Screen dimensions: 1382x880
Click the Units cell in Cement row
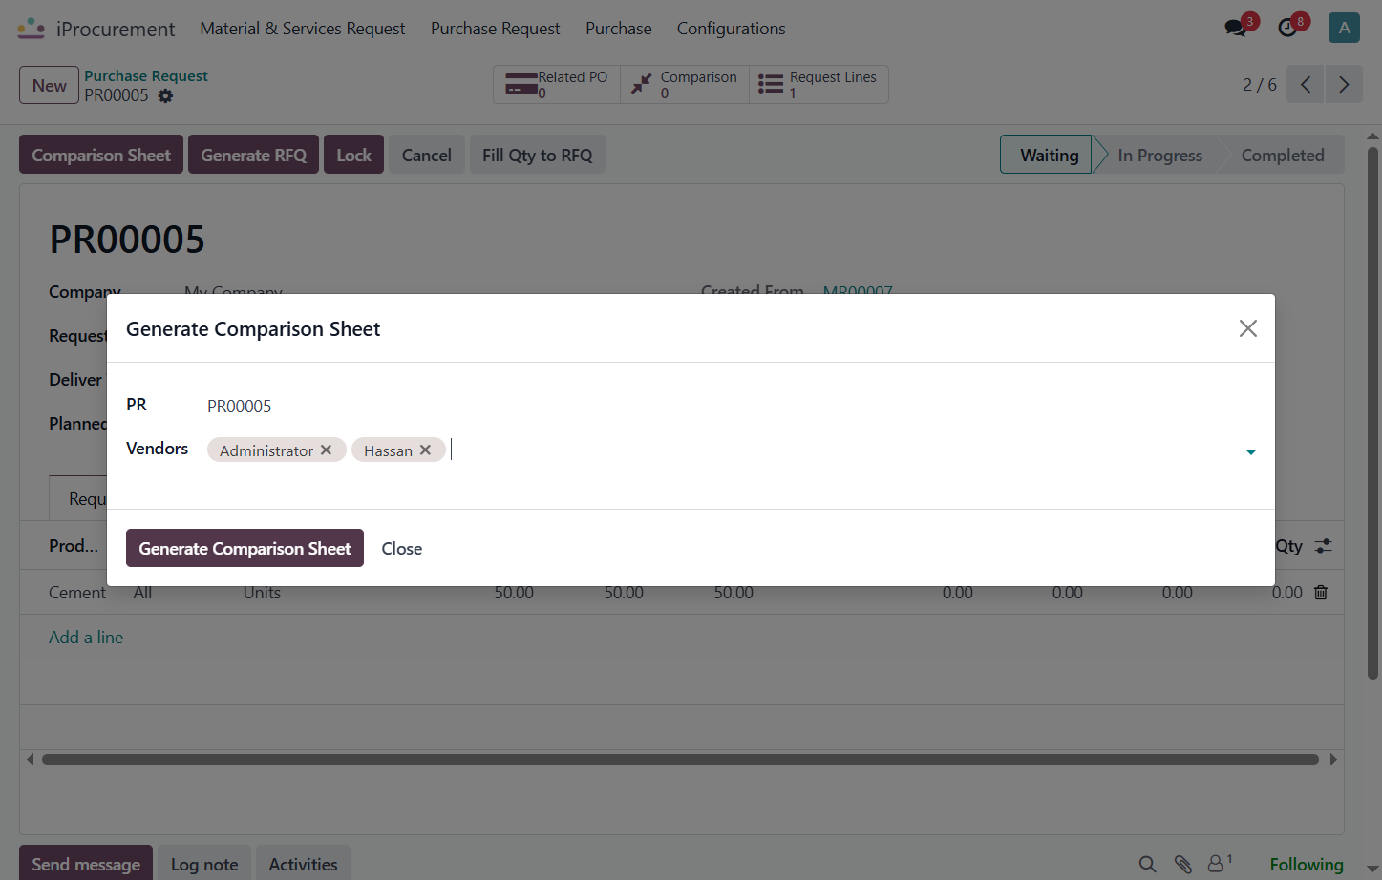tap(262, 593)
